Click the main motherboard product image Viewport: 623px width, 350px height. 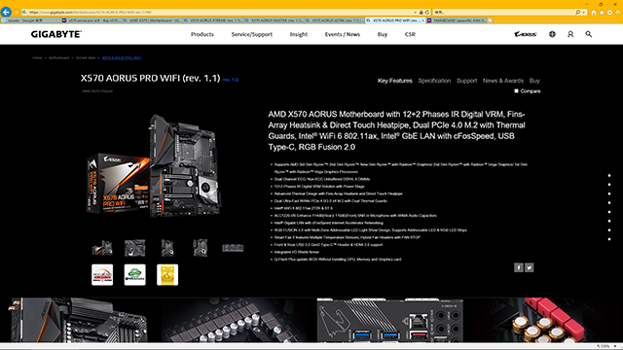[x=154, y=166]
